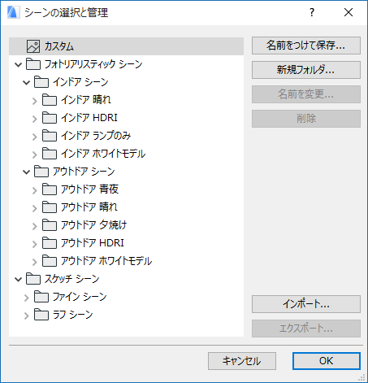Click the インドア 晴れ folder icon

click(50, 100)
